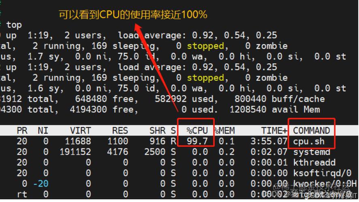Click the R state of cpu.sh
This screenshot has width=359, height=202.
tap(173, 141)
